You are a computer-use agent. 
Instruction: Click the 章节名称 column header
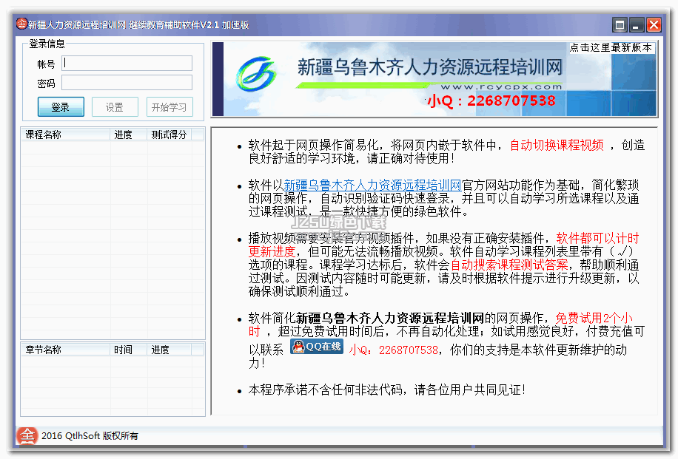pos(66,350)
